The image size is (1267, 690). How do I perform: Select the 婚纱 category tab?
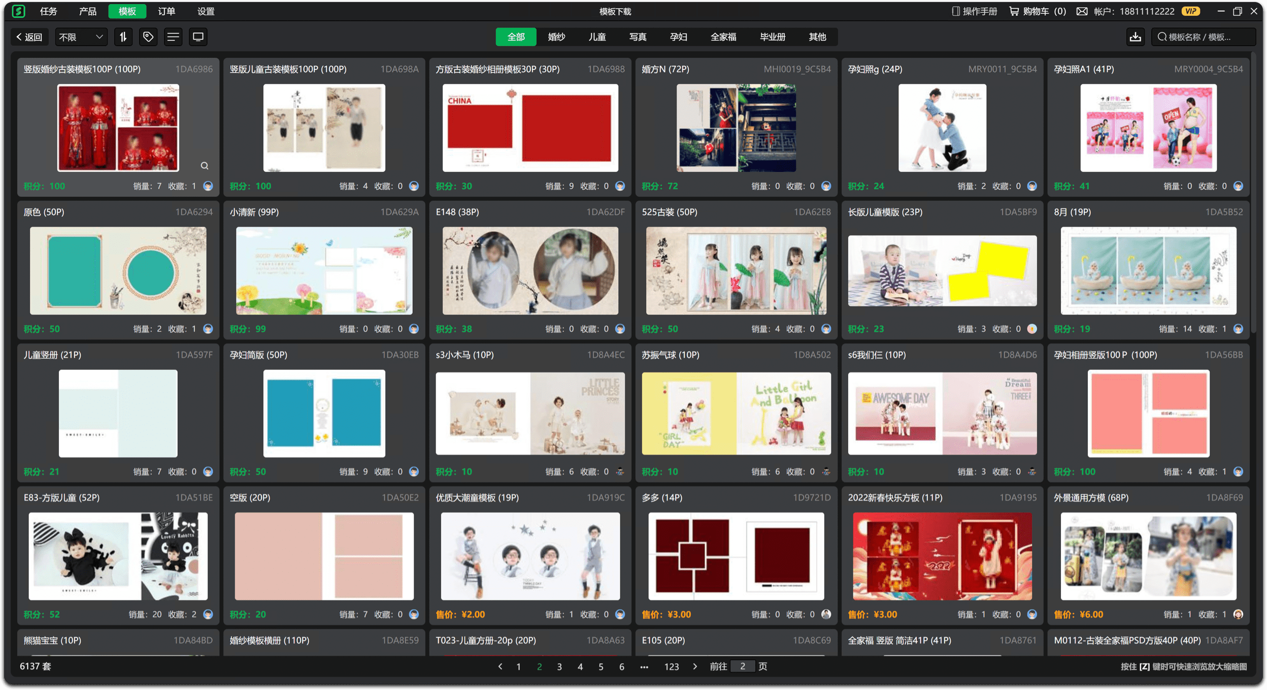[x=556, y=37]
